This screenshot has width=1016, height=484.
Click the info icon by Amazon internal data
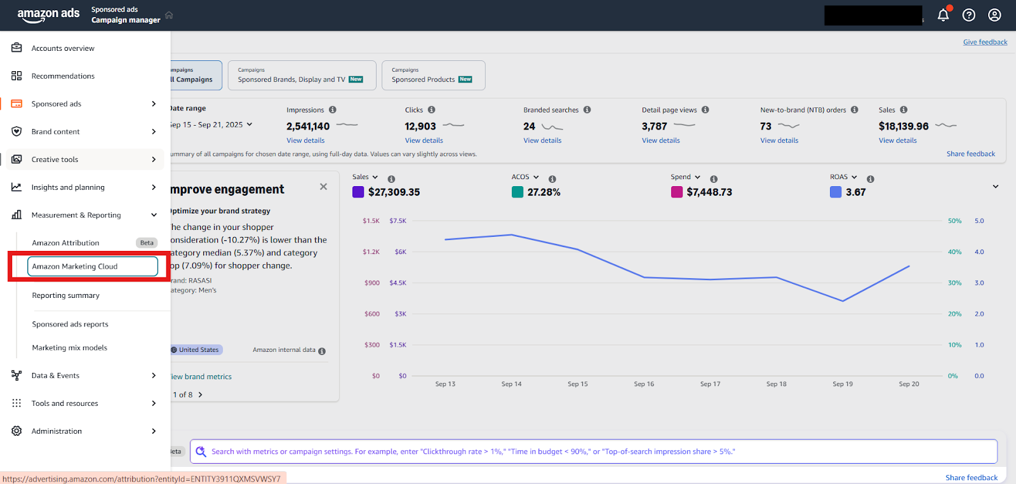(322, 351)
